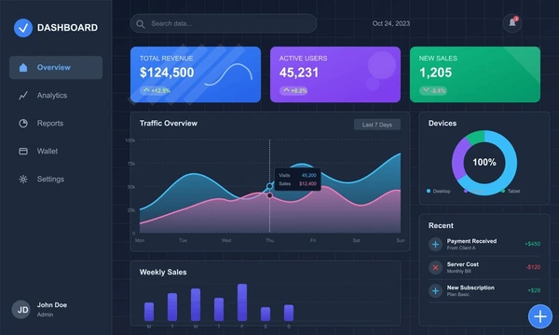This screenshot has width=559, height=335.
Task: Click the Reports pie chart icon
Action: click(23, 123)
